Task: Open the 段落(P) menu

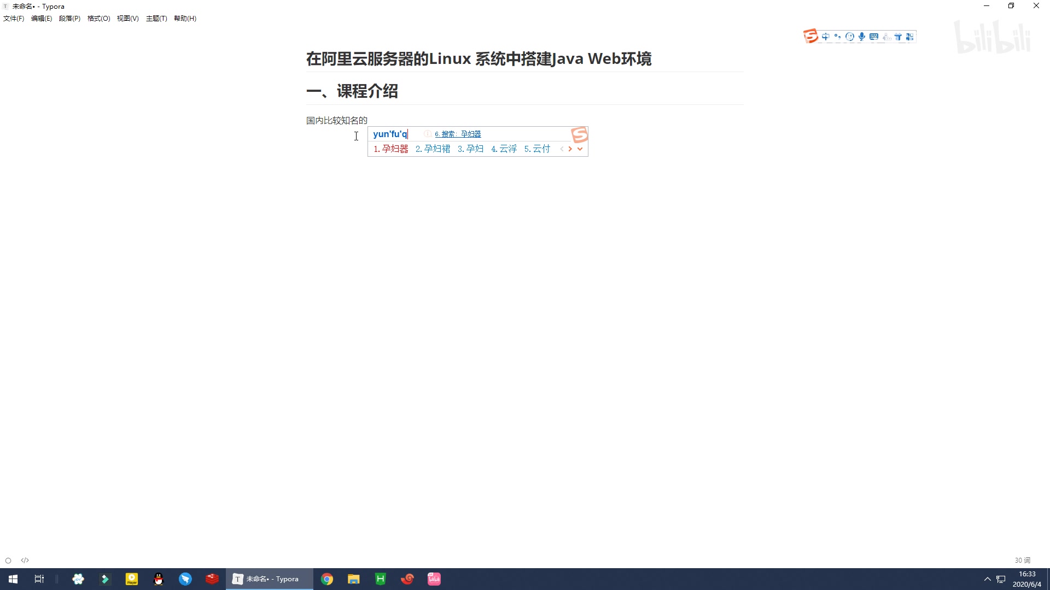Action: tap(69, 19)
